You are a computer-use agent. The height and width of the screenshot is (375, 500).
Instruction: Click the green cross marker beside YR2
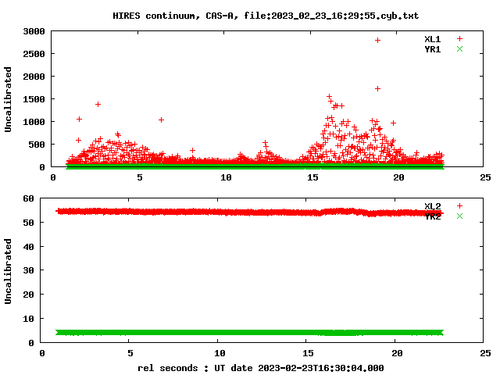coord(459,216)
